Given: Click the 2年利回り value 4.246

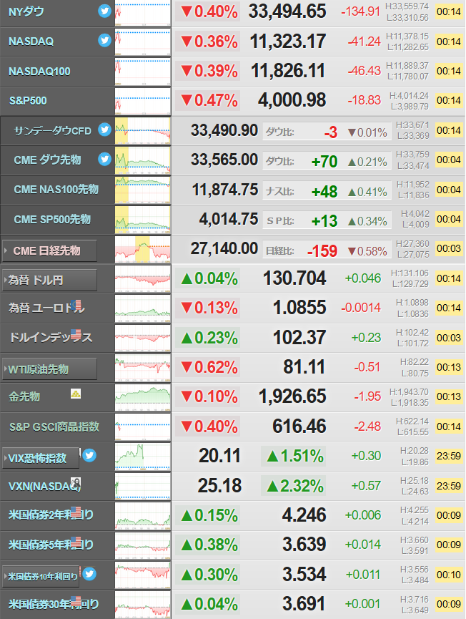Looking at the screenshot, I should click(x=304, y=515).
